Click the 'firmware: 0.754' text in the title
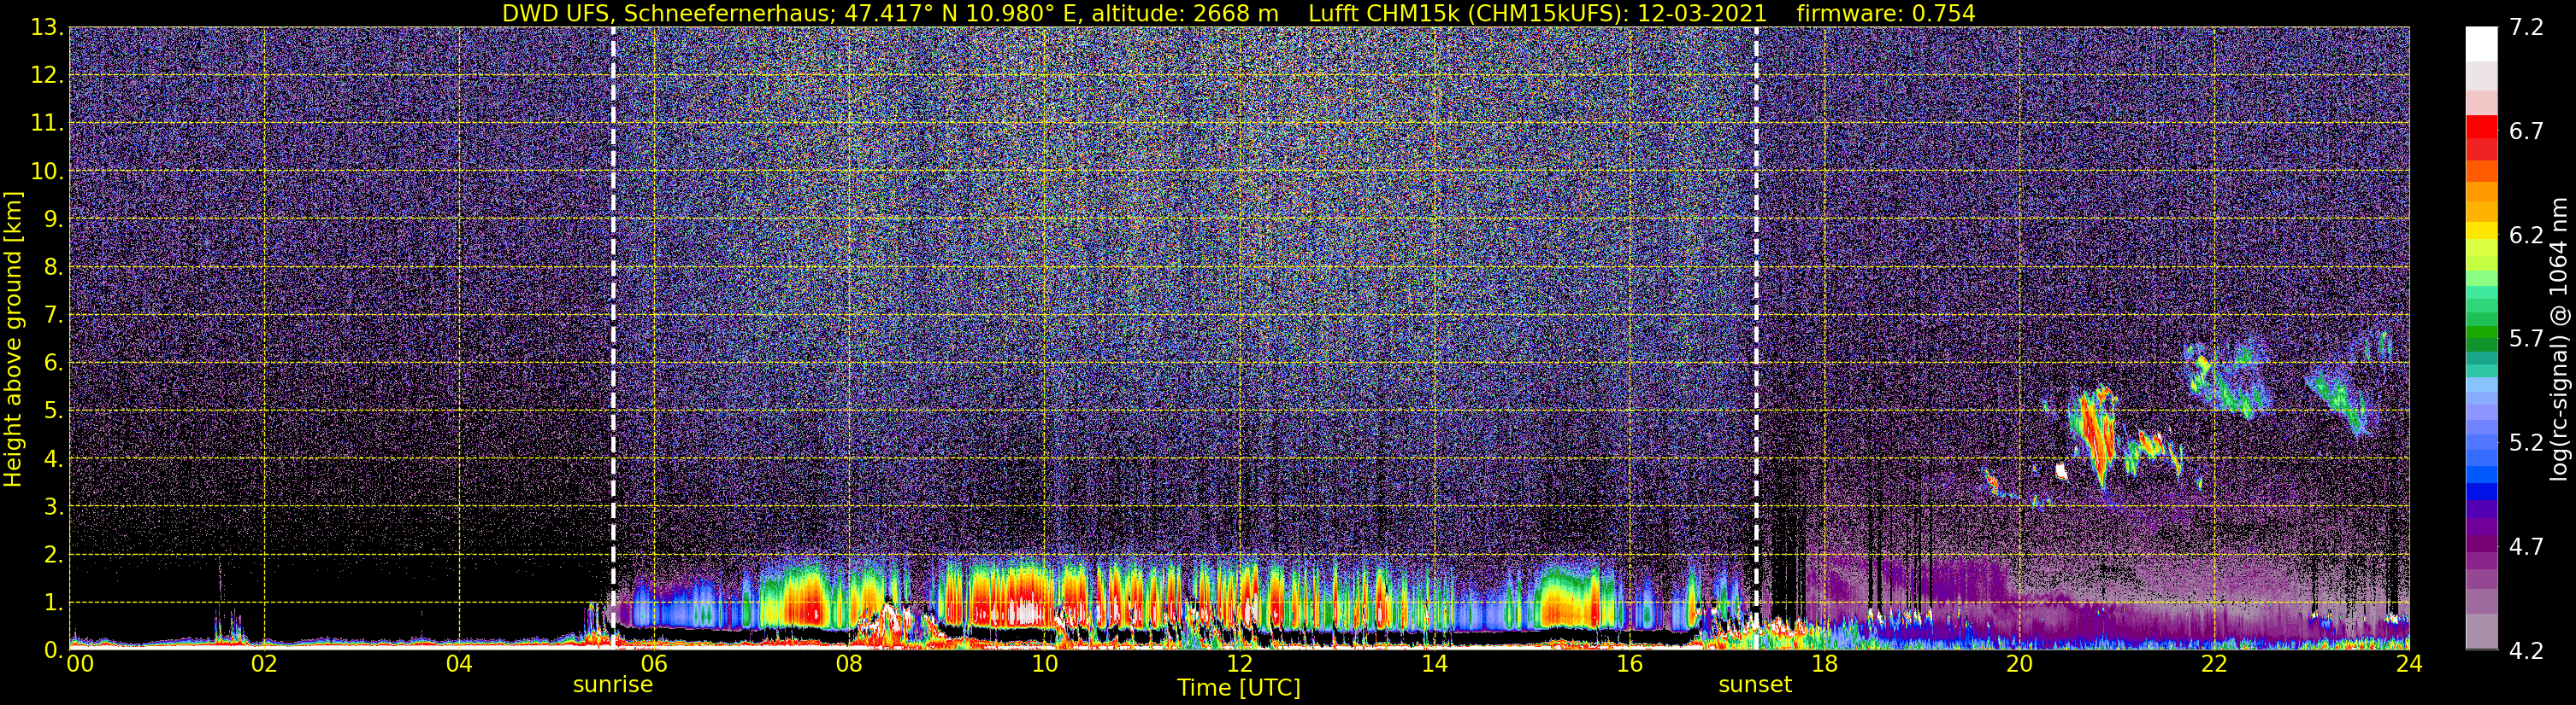2576x705 pixels. (x=1886, y=14)
